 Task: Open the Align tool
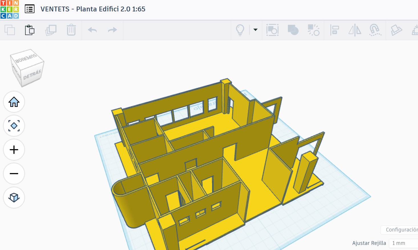pos(334,30)
